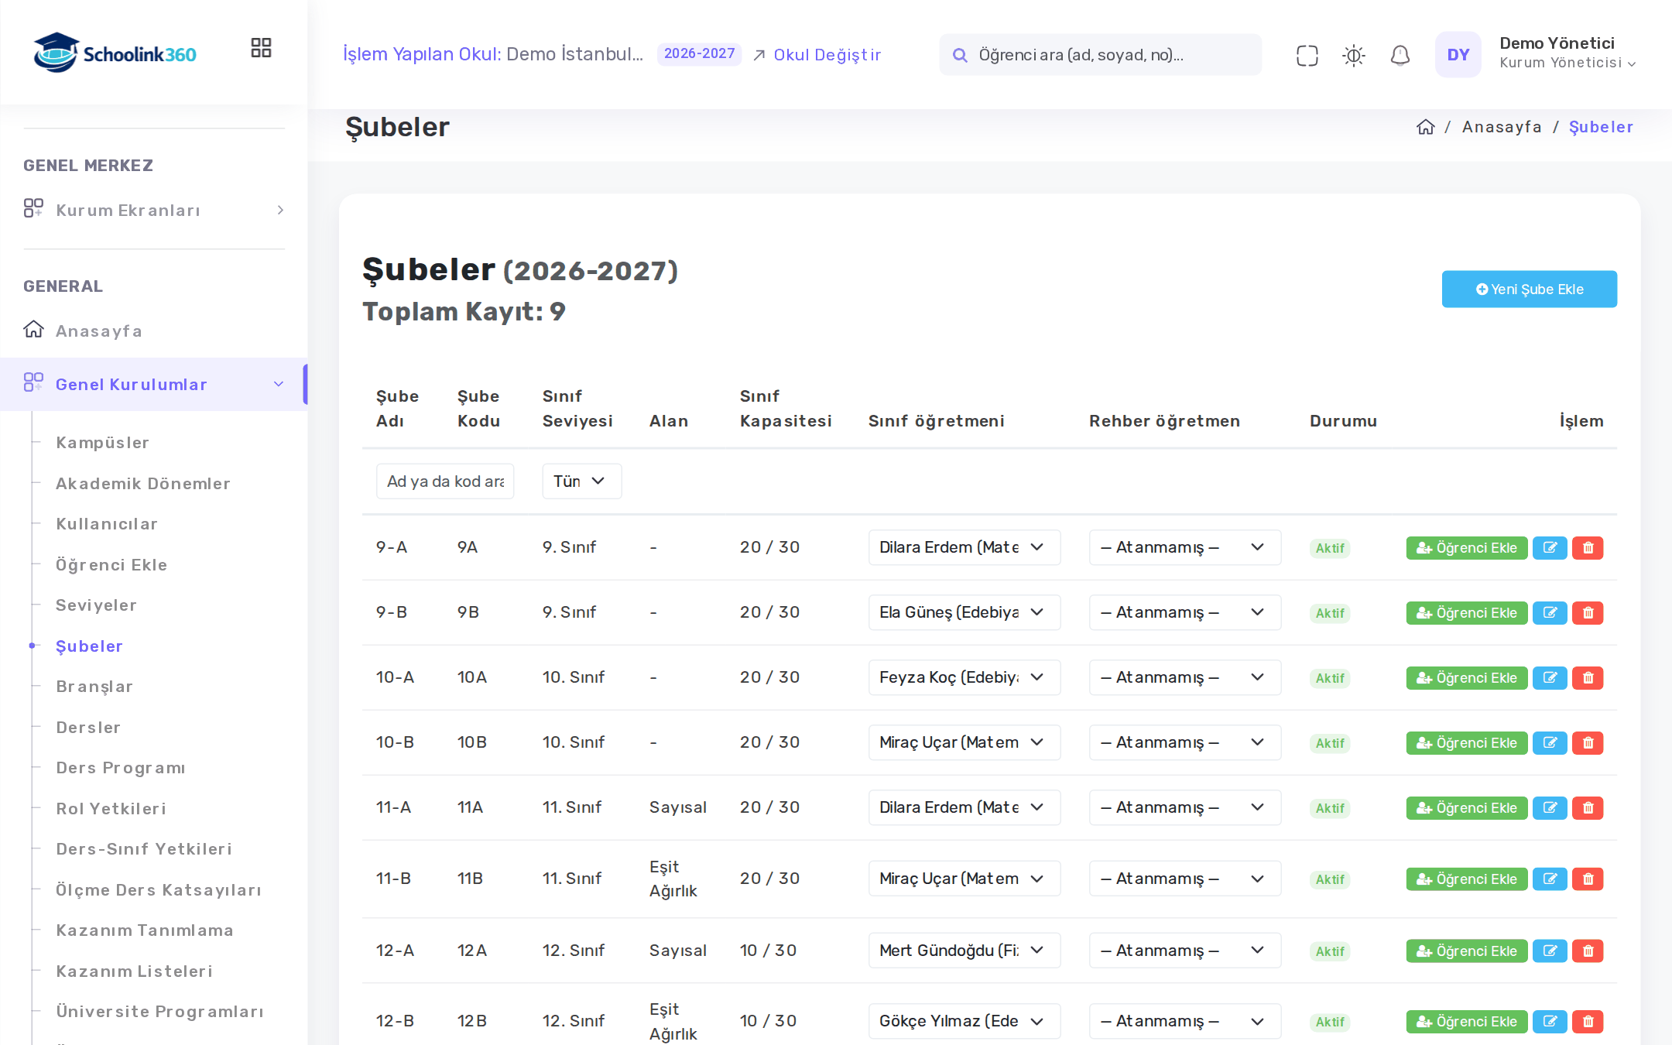
Task: Click Aktif status badge for 12-B
Action: [x=1329, y=1022]
